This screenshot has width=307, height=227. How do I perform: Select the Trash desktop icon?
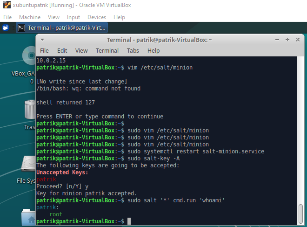click(29, 111)
